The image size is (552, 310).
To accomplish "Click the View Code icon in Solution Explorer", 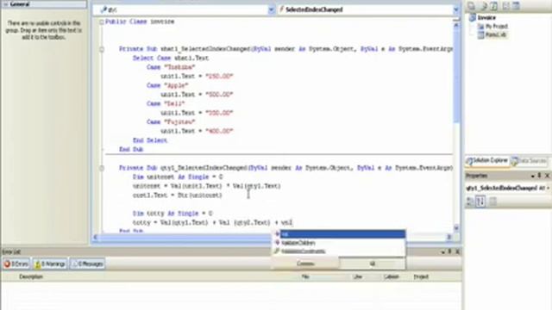I will (x=506, y=6).
